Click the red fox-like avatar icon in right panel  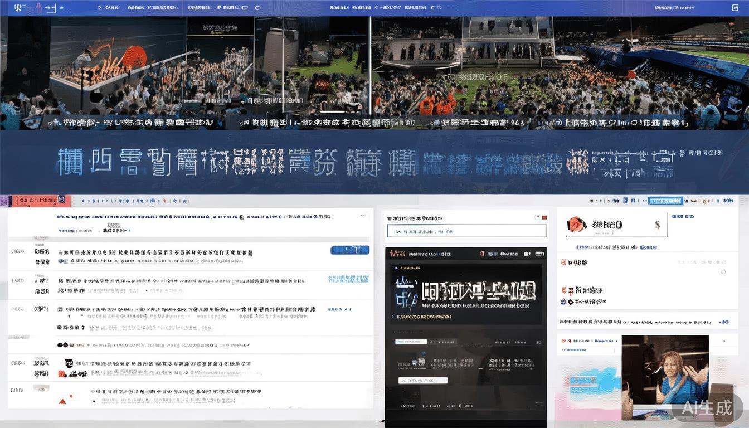click(577, 225)
